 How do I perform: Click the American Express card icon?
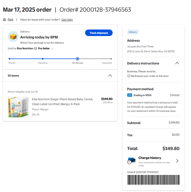[x=130, y=95]
